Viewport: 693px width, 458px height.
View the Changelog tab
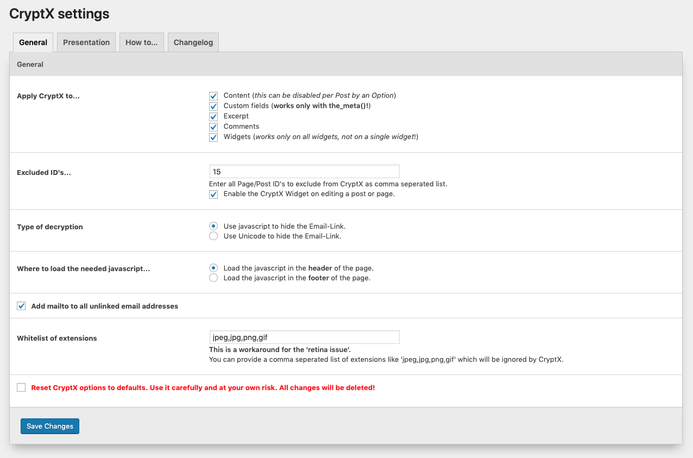[193, 42]
